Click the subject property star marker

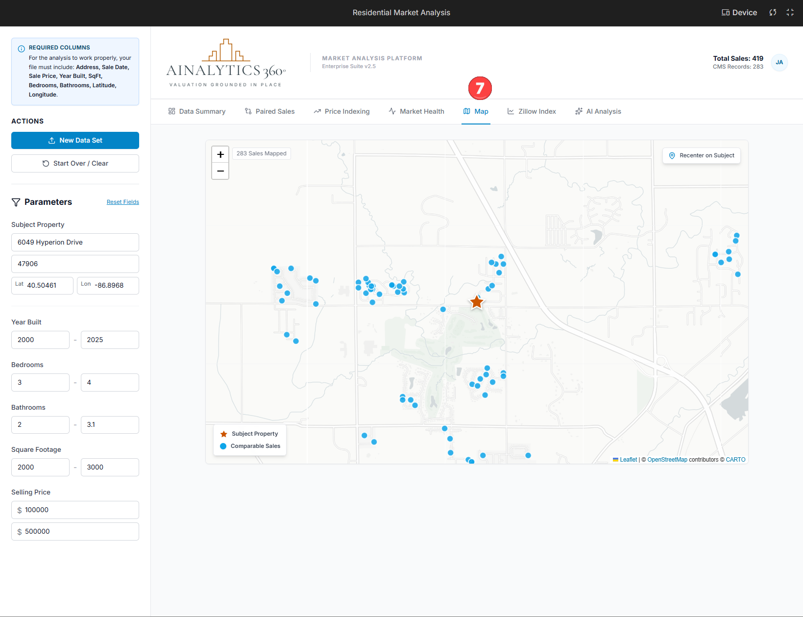click(476, 302)
